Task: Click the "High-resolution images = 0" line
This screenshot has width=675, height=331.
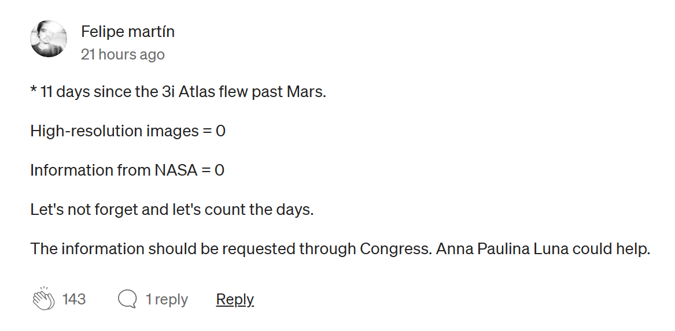Action: [128, 131]
